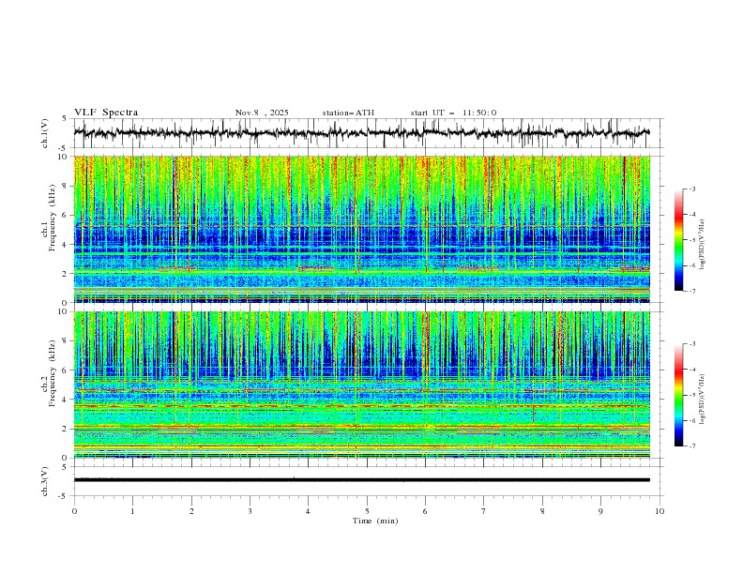Viewport: 743px width, 574px height.
Task: Click the ch.1 spectrogram plot area
Action: [361, 229]
